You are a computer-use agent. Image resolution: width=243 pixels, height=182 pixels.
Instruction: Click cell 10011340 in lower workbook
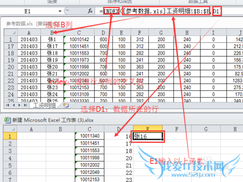coord(89,136)
